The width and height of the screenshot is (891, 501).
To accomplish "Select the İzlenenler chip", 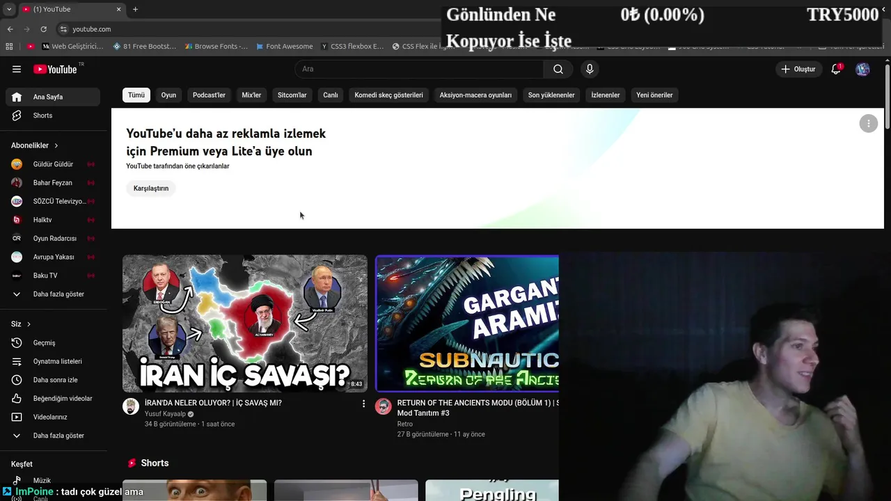I will point(606,95).
